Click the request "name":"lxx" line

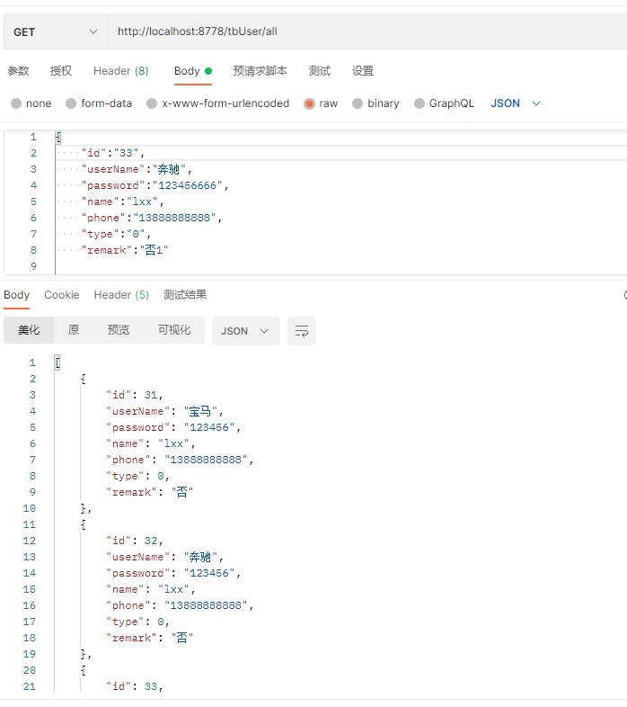pos(122,201)
